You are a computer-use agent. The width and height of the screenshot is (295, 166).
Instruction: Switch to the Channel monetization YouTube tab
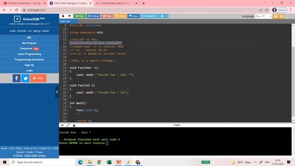tap(24, 3)
